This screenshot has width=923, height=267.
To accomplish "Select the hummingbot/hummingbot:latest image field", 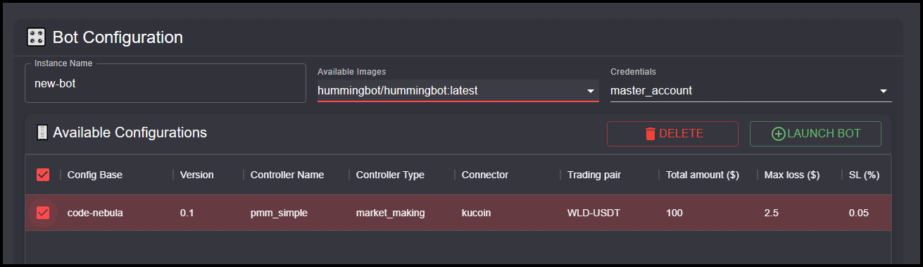I will click(458, 91).
